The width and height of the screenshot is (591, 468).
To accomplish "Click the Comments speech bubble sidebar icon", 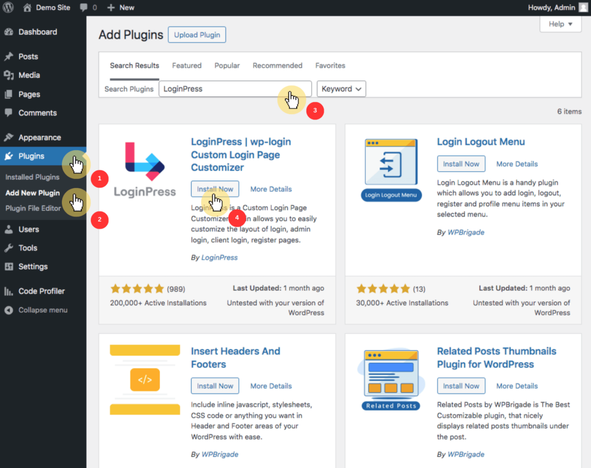I will pyautogui.click(x=9, y=113).
